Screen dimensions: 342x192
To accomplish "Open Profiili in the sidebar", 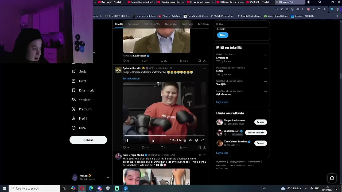I will (x=80, y=119).
